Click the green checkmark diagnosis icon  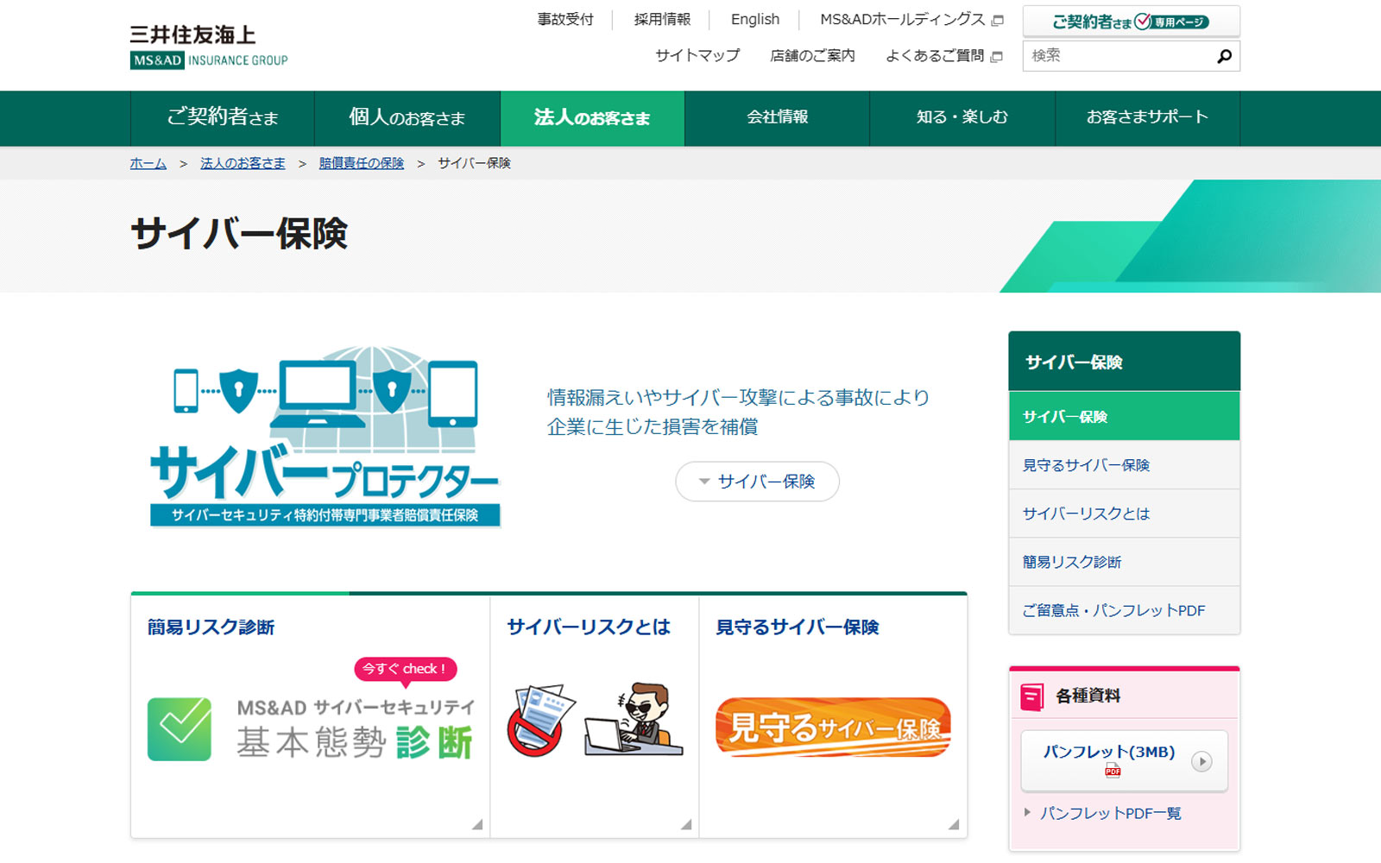(180, 729)
